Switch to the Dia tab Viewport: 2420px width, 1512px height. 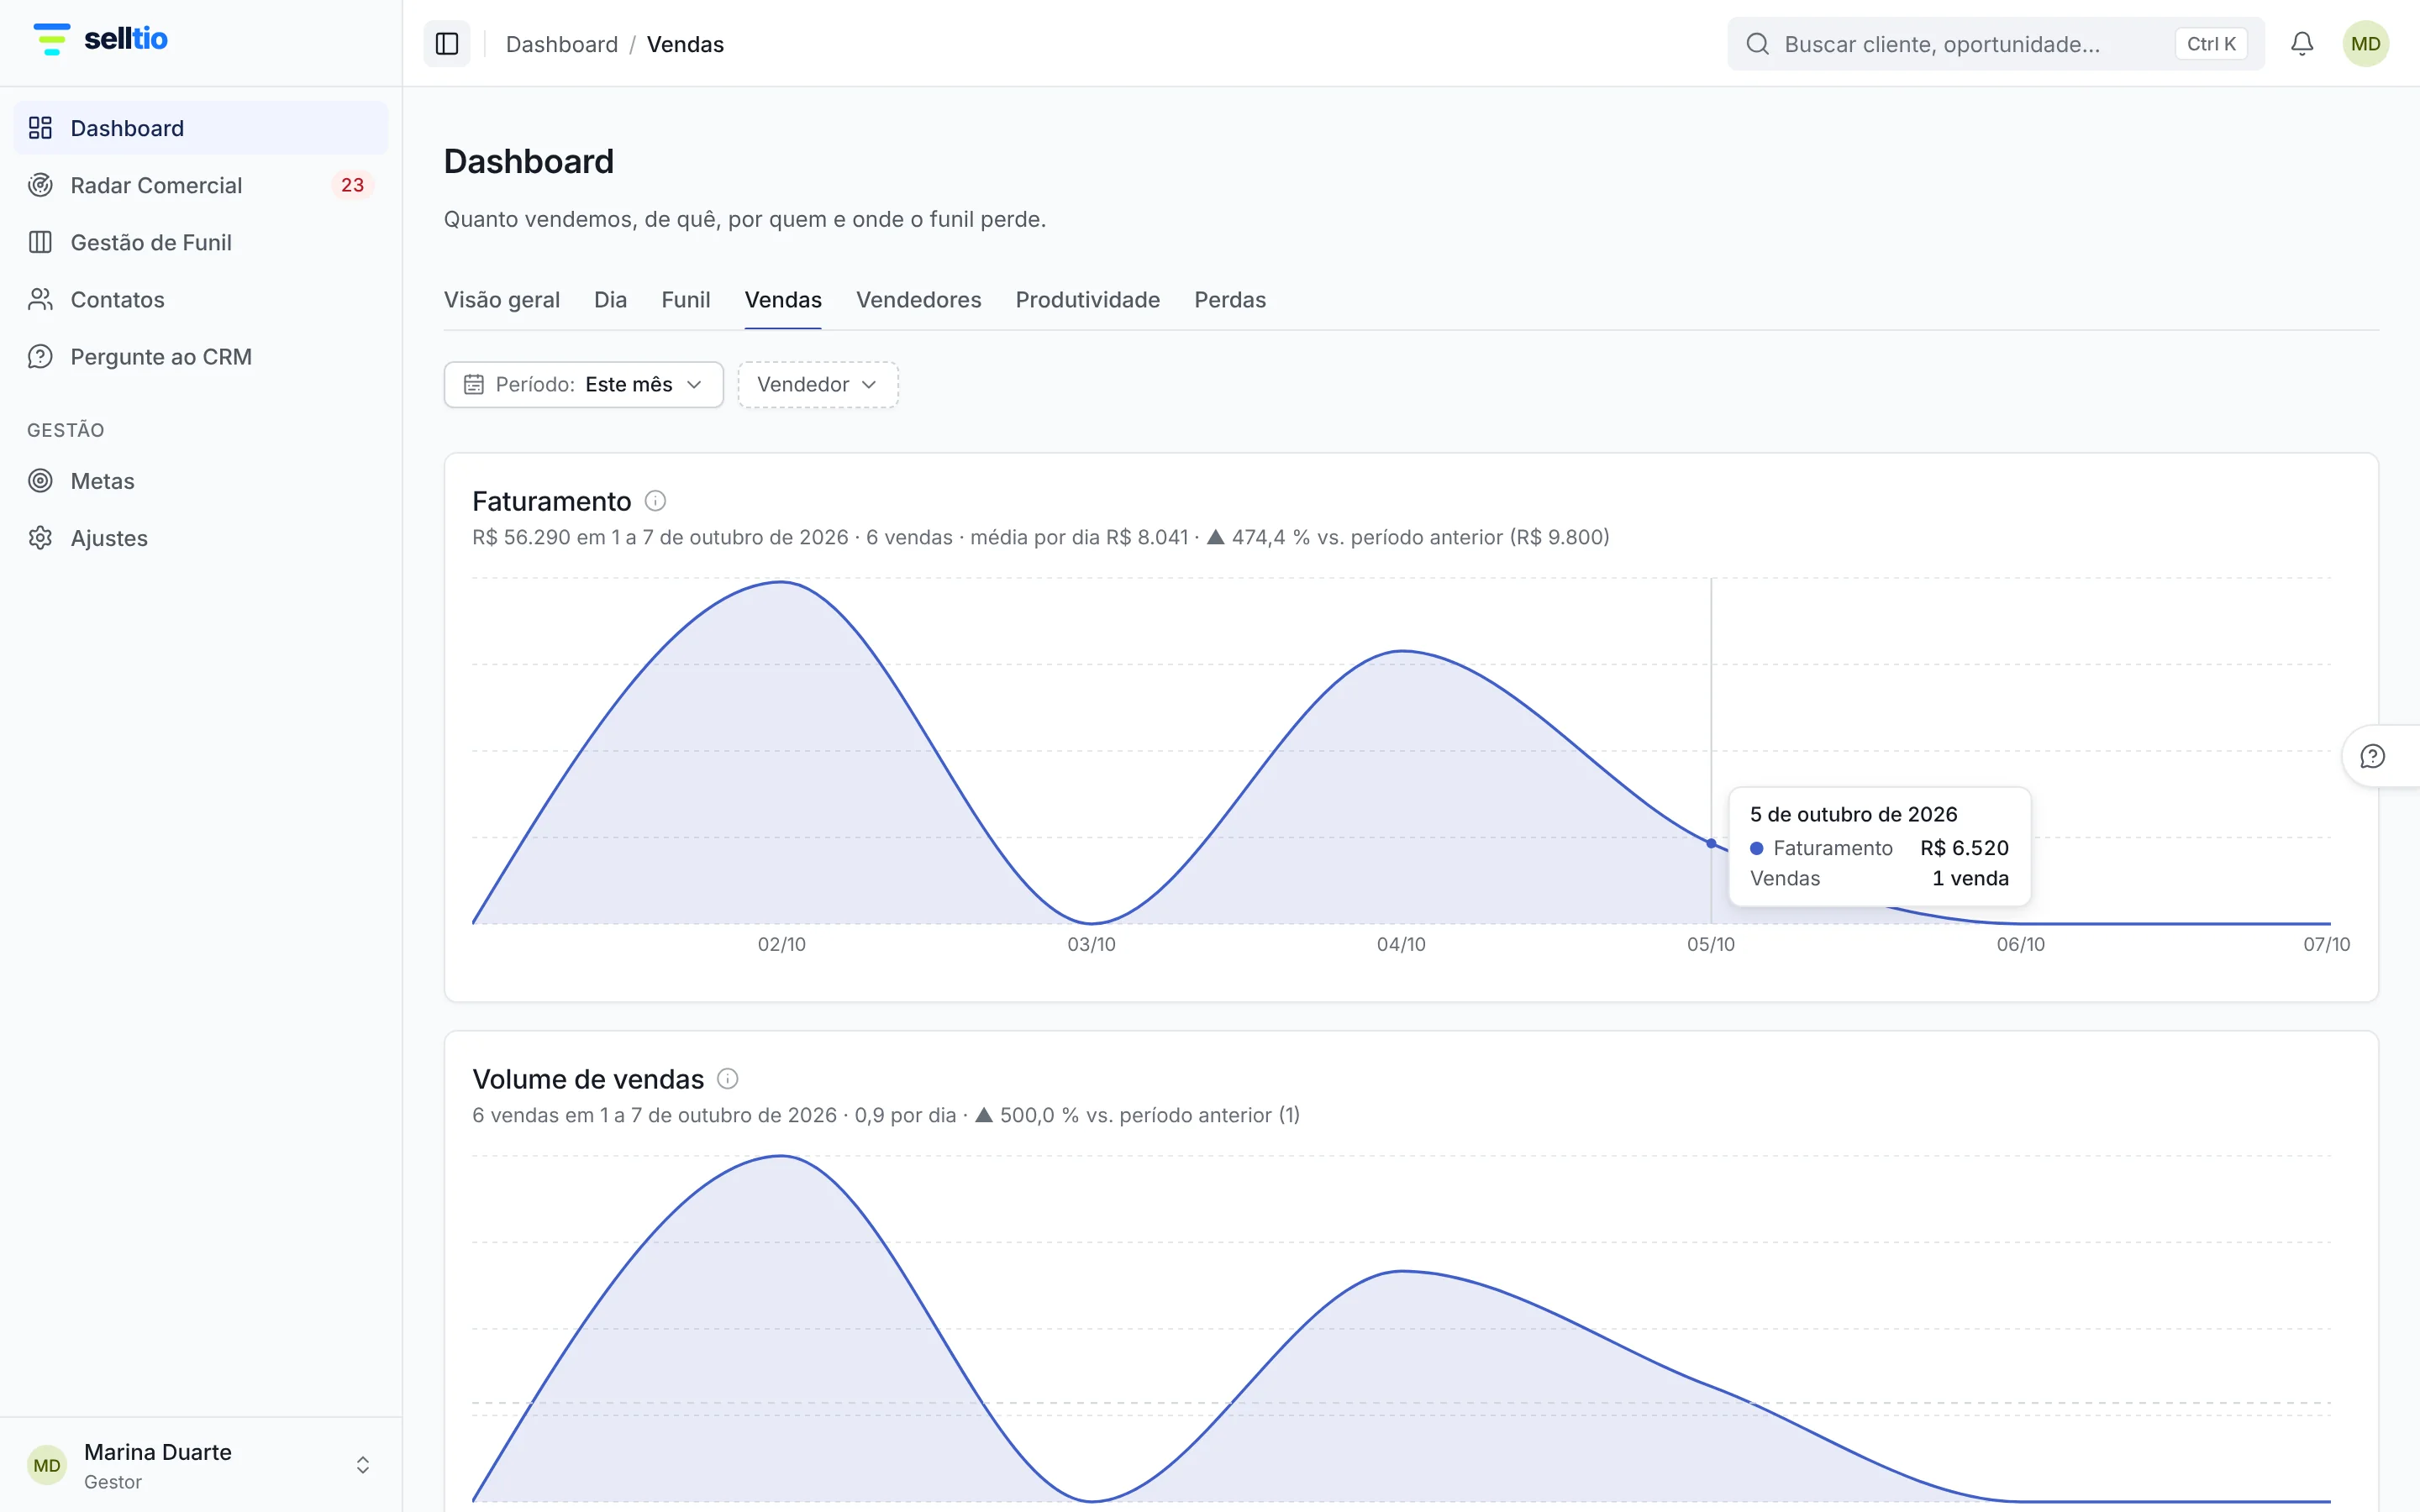[610, 300]
